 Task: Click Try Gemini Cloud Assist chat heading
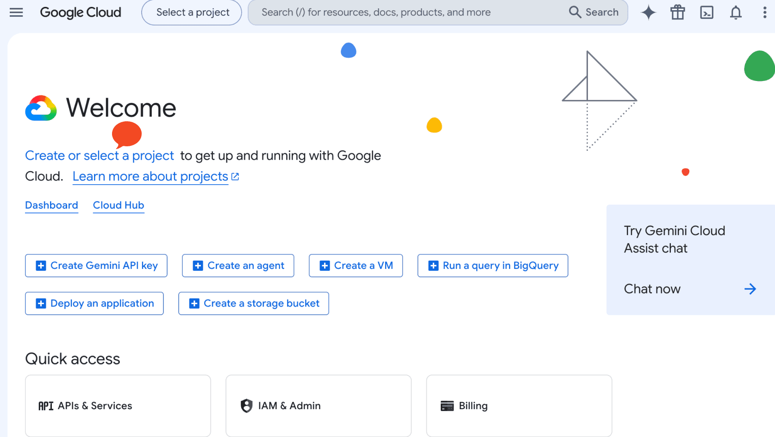(x=675, y=239)
